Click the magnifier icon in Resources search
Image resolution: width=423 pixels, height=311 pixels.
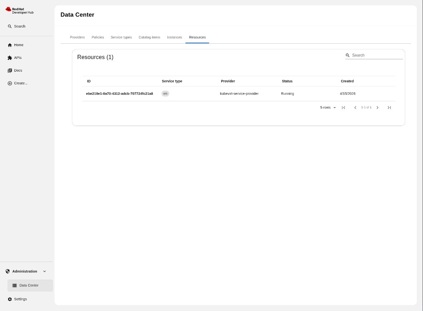[348, 55]
